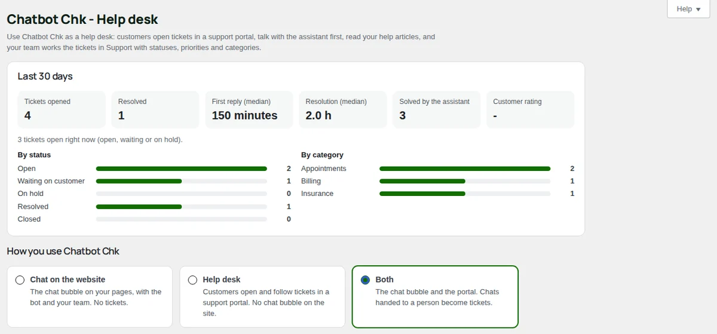Image resolution: width=717 pixels, height=334 pixels.
Task: Click the "3 tickets open right now" note
Action: click(x=100, y=140)
